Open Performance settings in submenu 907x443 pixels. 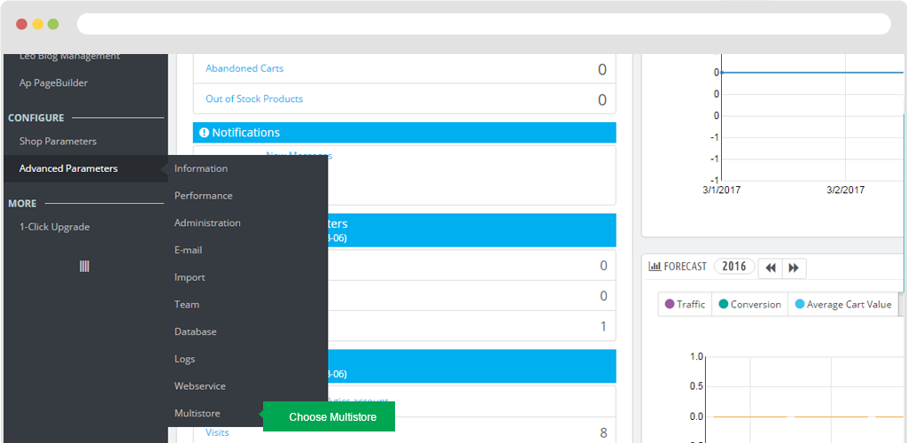click(x=203, y=196)
